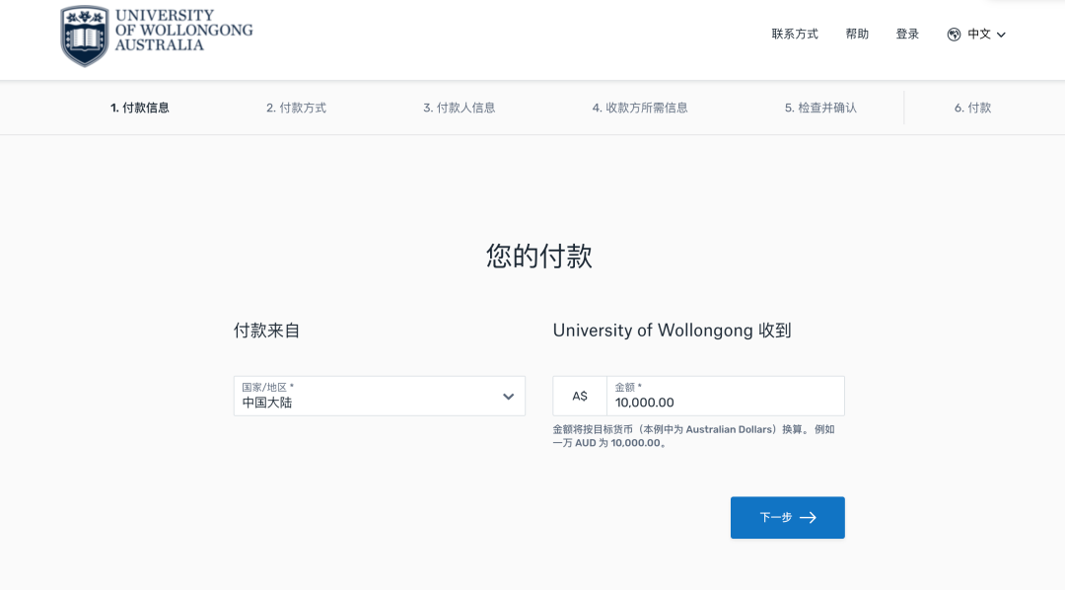Open the 中文 language dropdown chevron
The width and height of the screenshot is (1065, 590).
1001,35
